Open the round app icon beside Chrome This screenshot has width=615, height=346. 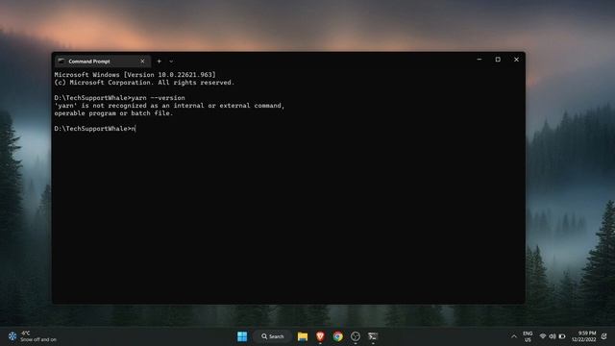click(356, 336)
